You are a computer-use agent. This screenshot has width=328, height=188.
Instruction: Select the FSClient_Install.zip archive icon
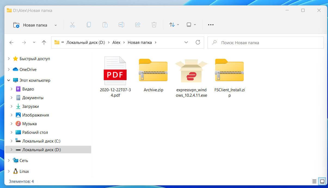[x=229, y=70]
